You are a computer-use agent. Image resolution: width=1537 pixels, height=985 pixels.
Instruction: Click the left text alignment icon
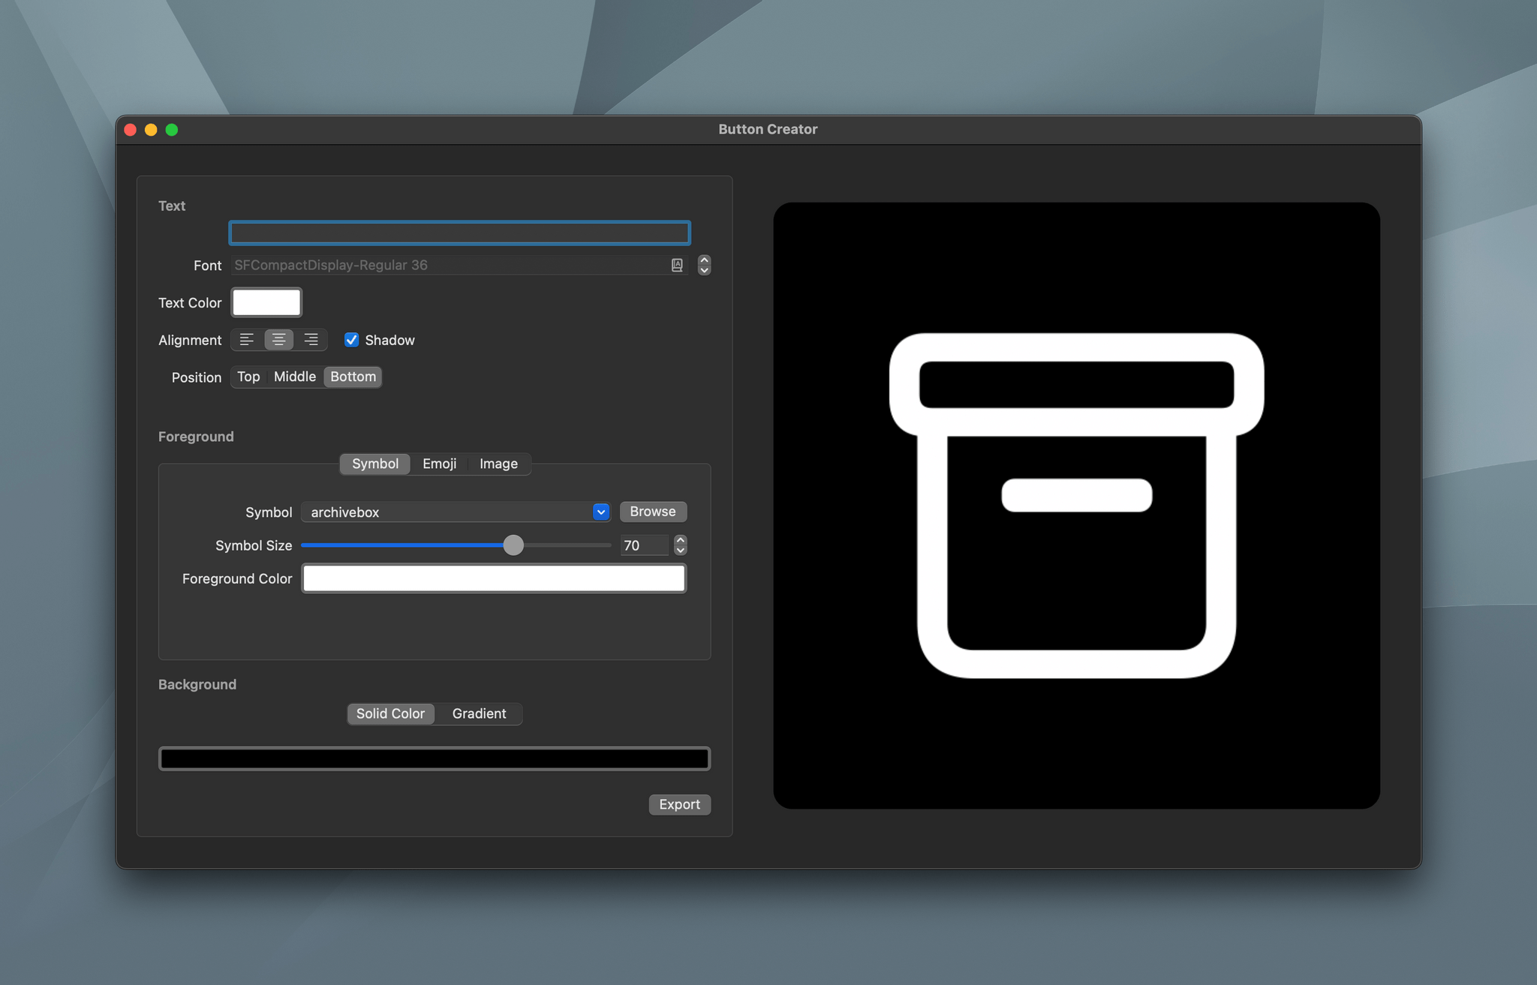(246, 341)
